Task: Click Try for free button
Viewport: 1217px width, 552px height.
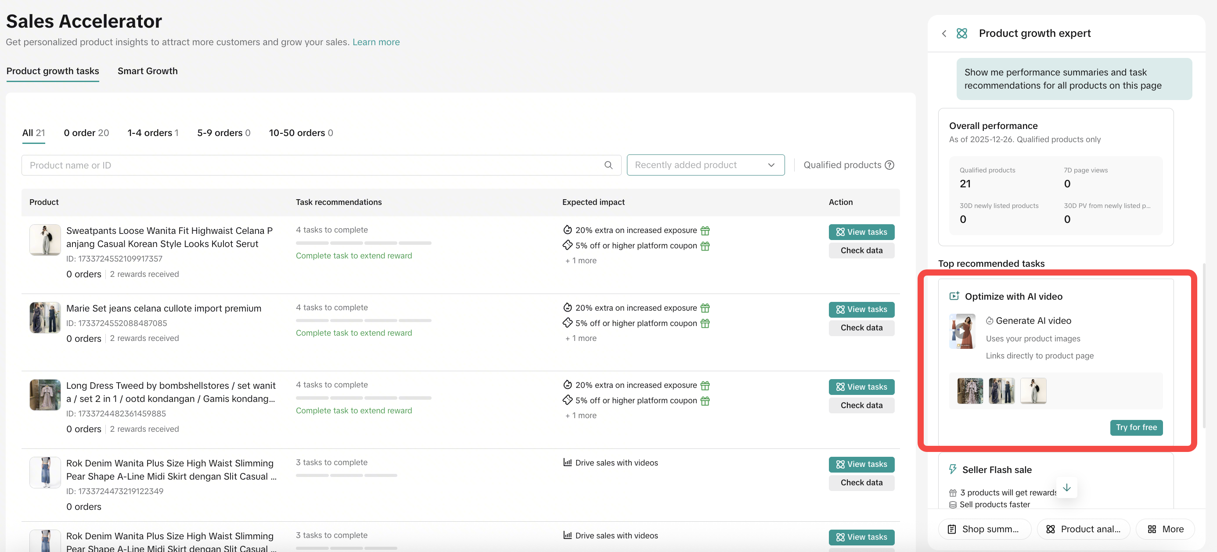Action: (x=1136, y=427)
